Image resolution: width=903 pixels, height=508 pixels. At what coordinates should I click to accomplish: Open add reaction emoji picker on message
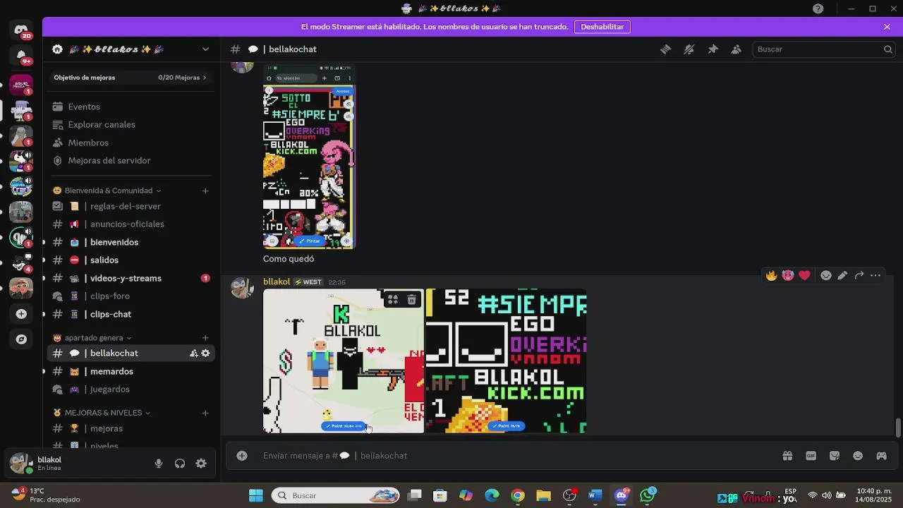[826, 275]
